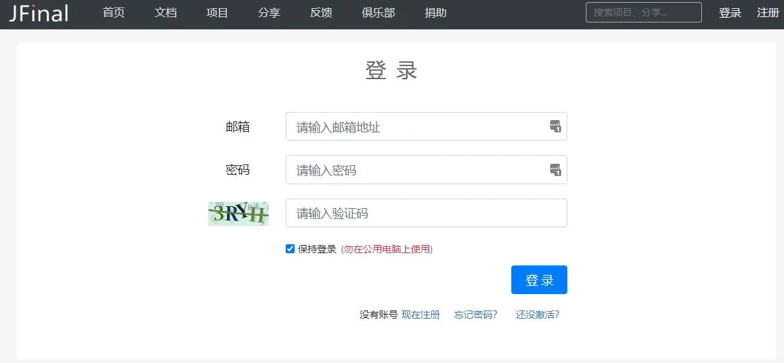
Task: Open the 俱乐部 nav item
Action: pyautogui.click(x=379, y=13)
